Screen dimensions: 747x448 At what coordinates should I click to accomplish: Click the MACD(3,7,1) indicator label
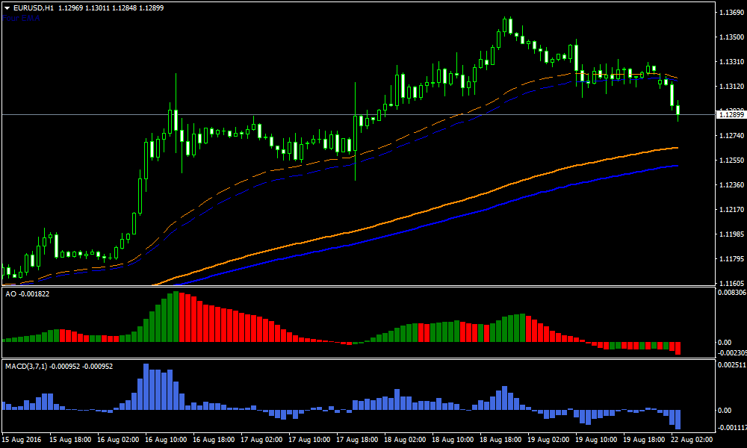(x=26, y=367)
